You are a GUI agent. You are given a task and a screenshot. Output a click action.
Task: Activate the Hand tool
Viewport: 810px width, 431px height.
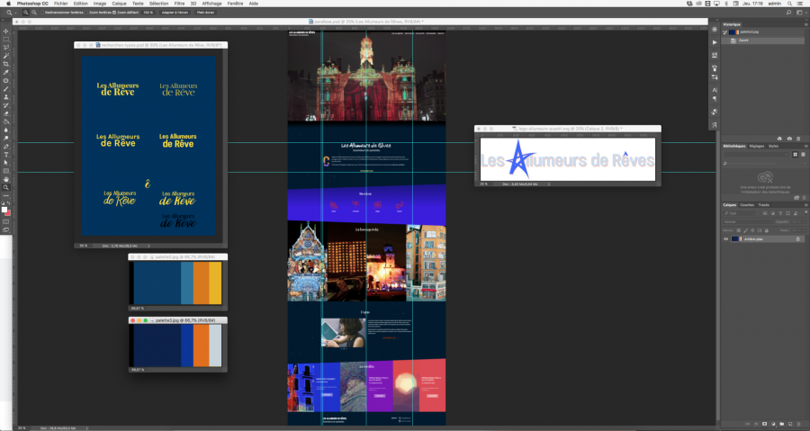[6, 178]
